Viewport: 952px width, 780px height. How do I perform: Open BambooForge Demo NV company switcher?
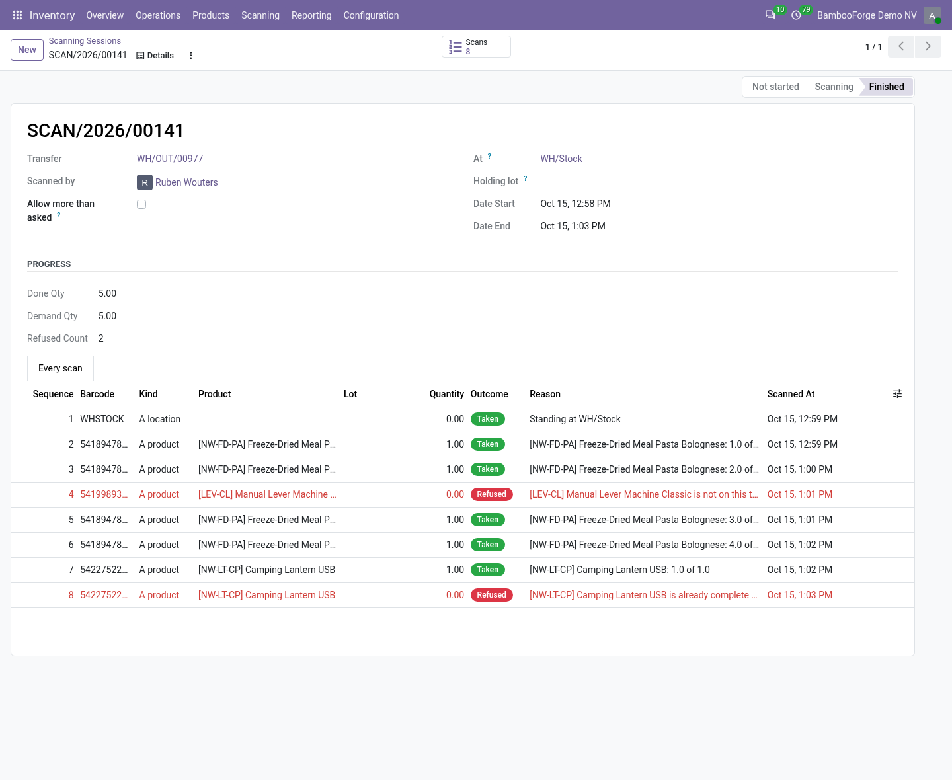coord(867,15)
